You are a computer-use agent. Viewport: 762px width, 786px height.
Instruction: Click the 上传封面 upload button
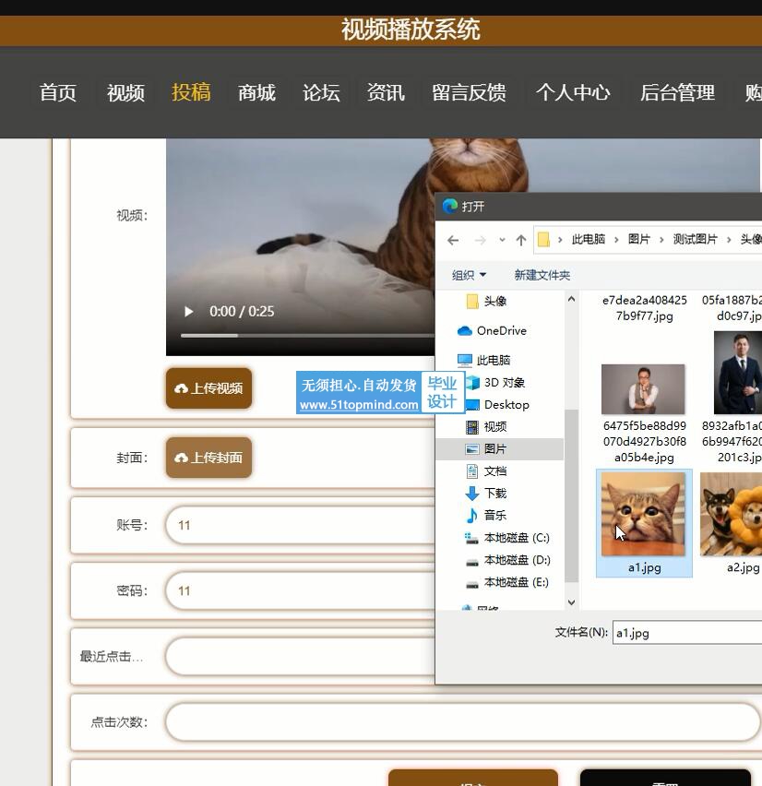click(x=208, y=458)
